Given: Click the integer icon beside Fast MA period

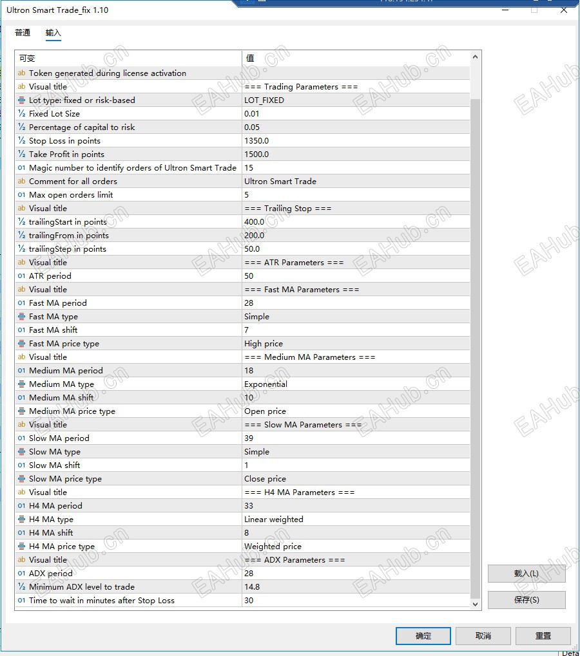Looking at the screenshot, I should [x=21, y=303].
